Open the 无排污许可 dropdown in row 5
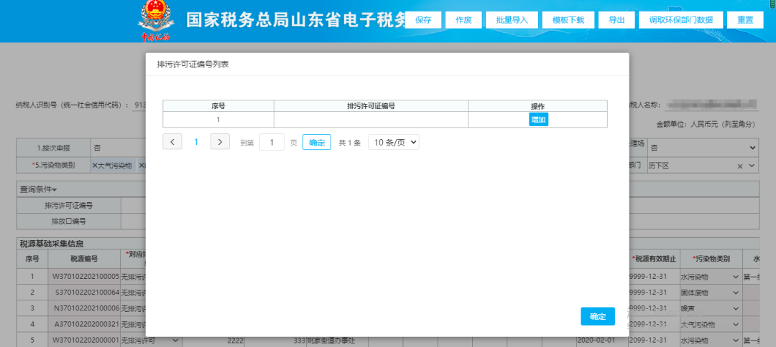Screen dimensions: 776x347 [x=151, y=341]
